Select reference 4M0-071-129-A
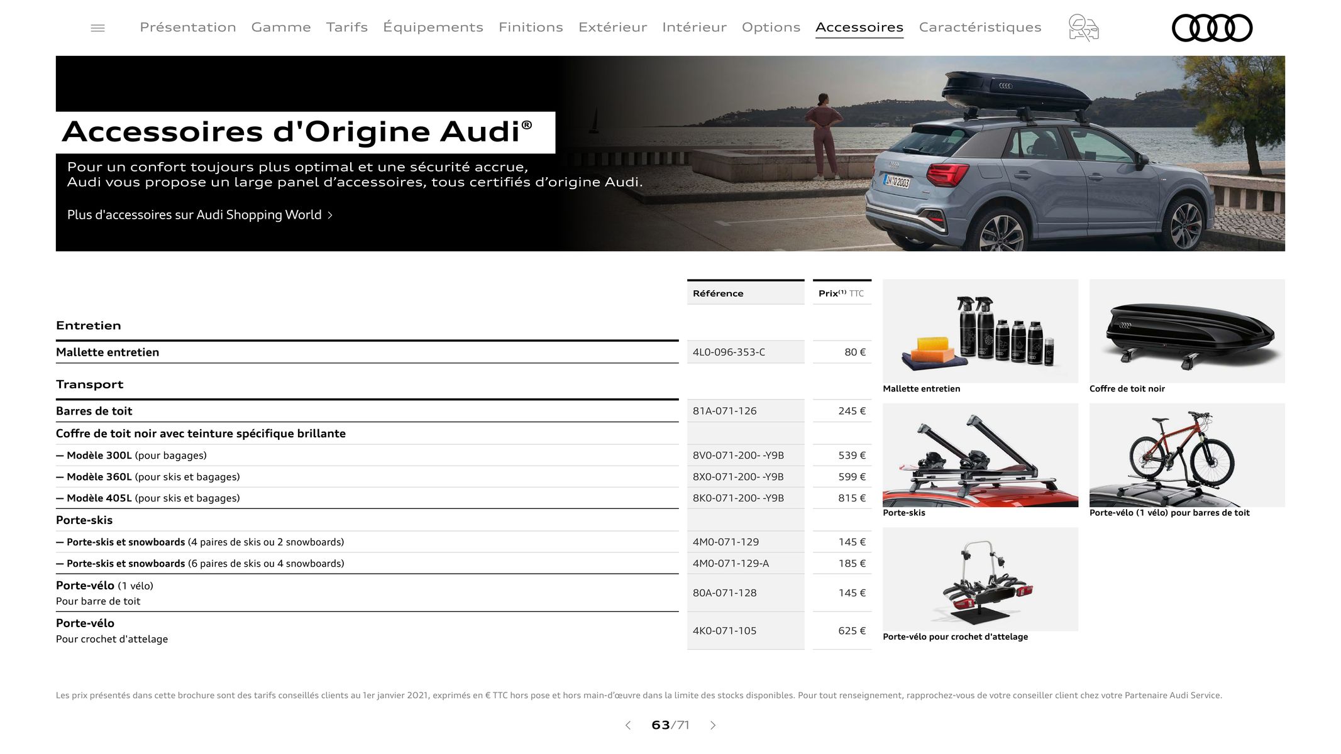 731,564
